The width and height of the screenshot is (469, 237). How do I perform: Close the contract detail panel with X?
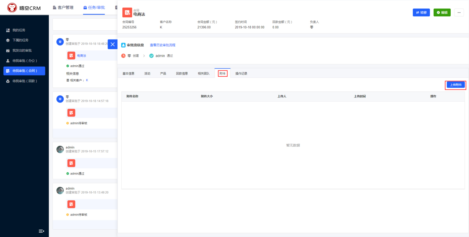click(112, 44)
